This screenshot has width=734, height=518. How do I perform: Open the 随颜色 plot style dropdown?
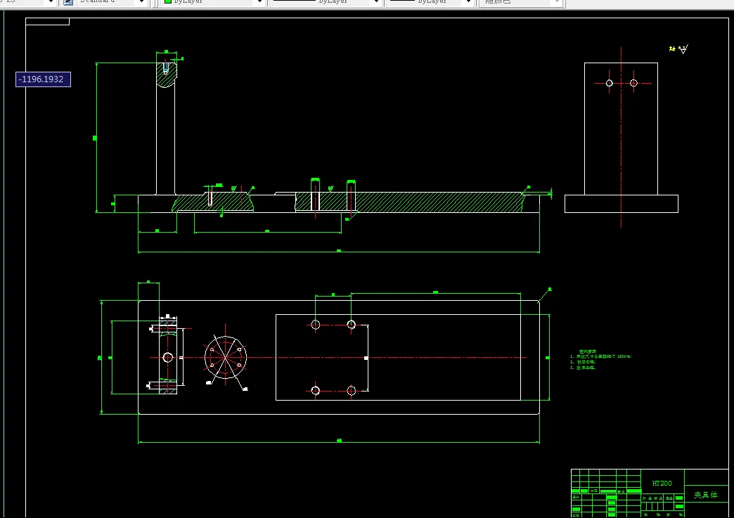point(520,3)
